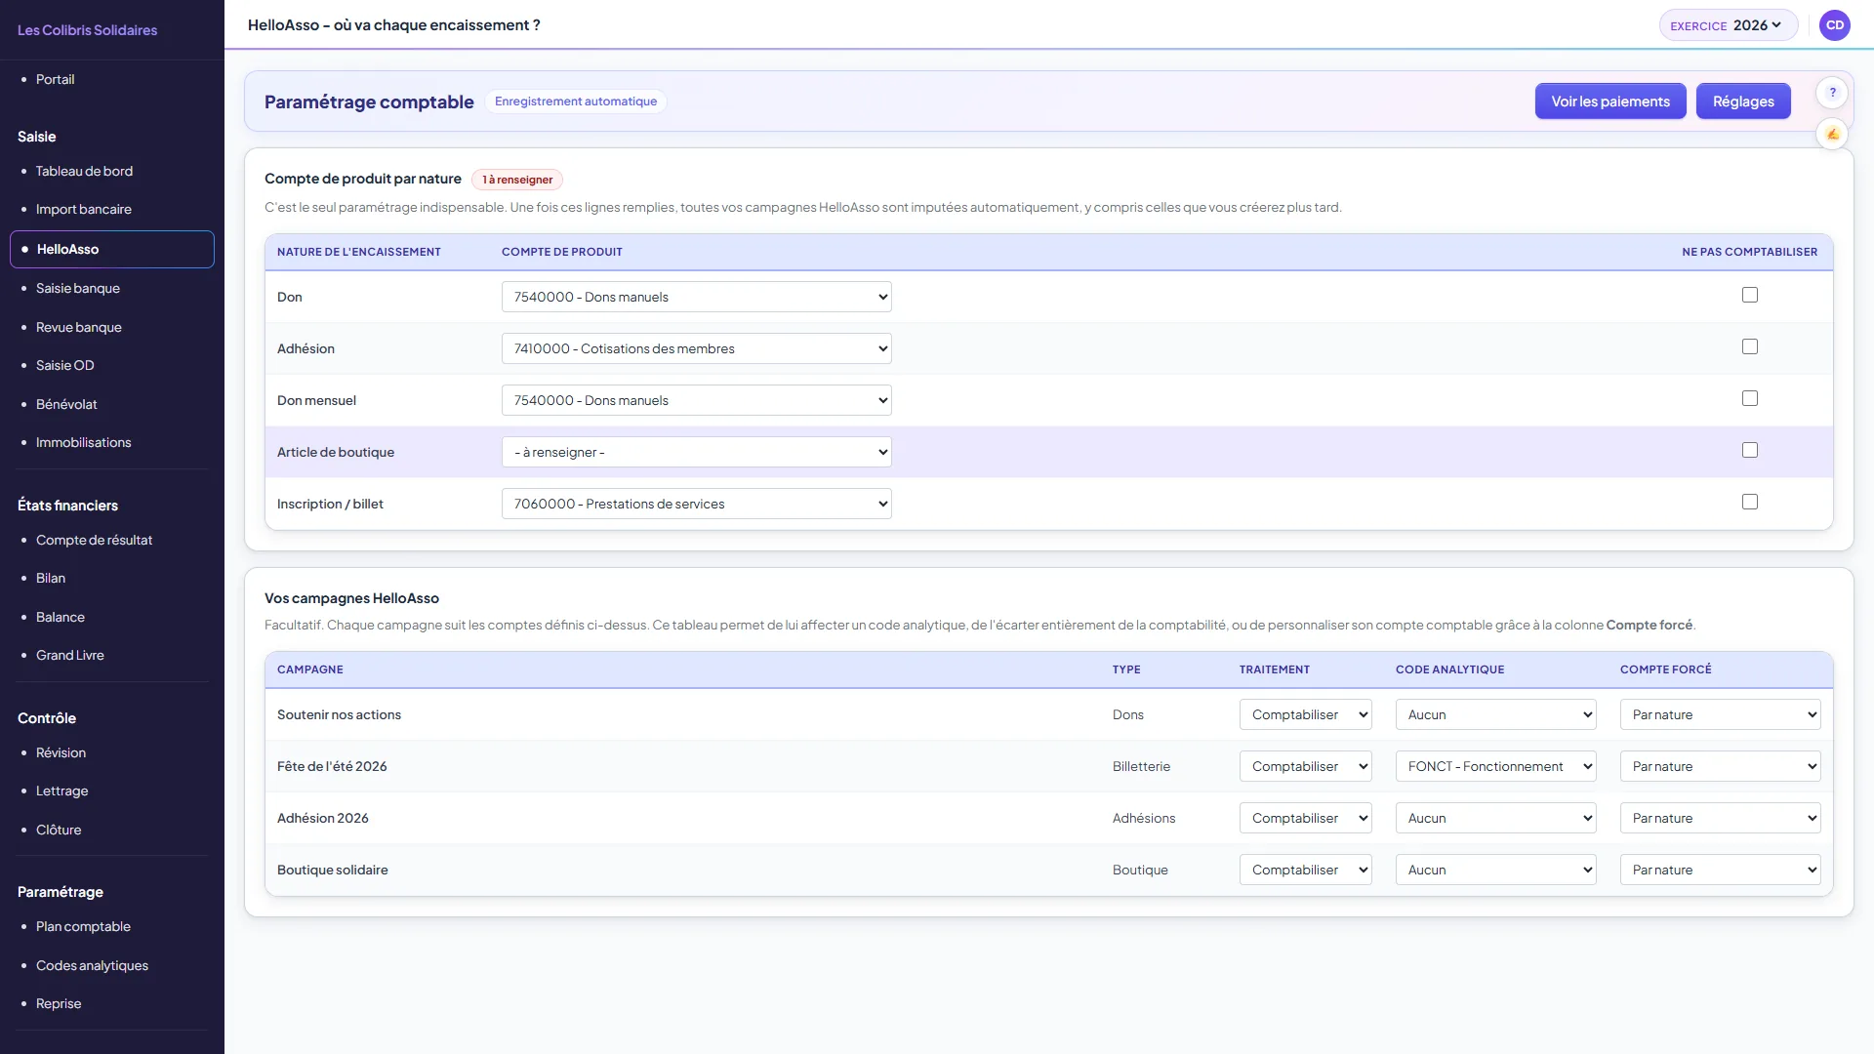This screenshot has width=1874, height=1054.
Task: Click the 'Compte forcé' column header
Action: pyautogui.click(x=1666, y=669)
